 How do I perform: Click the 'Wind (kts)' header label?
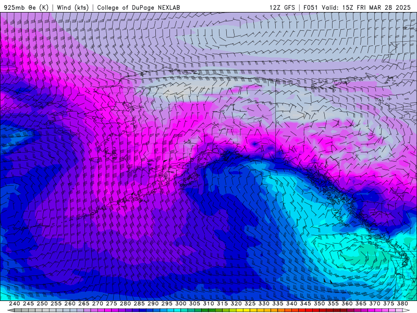[x=73, y=7]
